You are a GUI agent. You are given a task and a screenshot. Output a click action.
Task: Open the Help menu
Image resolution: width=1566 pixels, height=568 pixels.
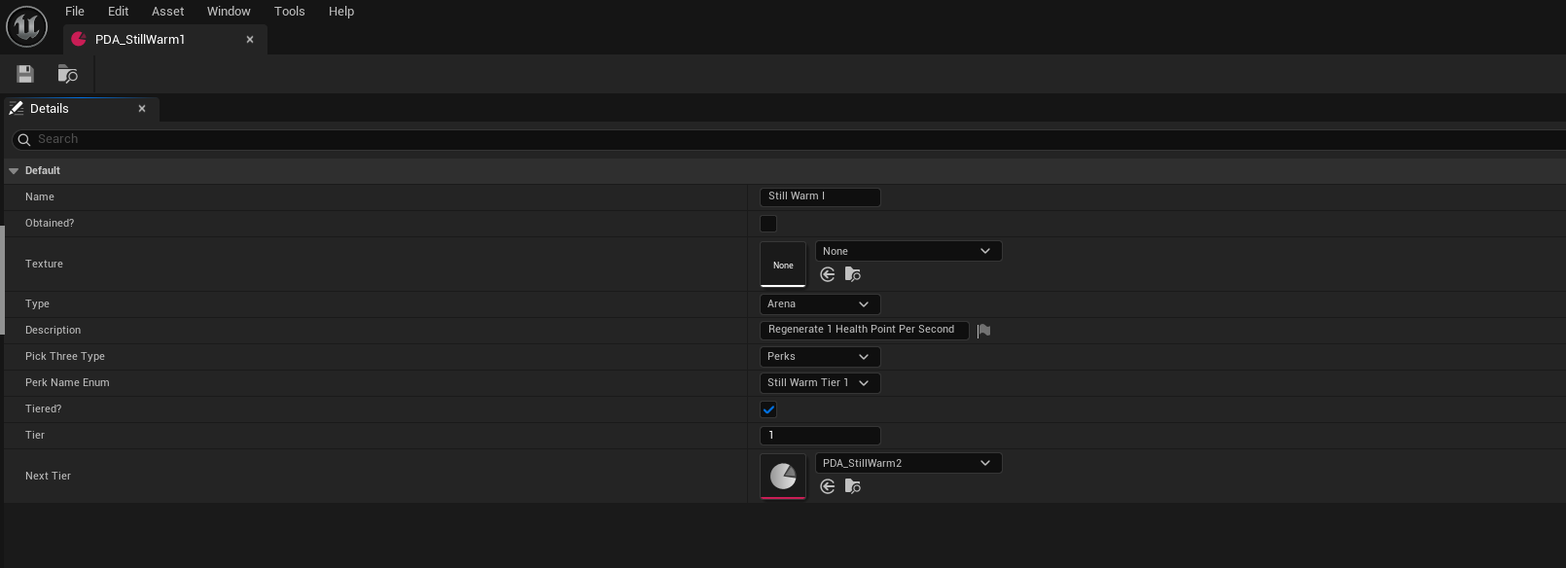coord(341,12)
